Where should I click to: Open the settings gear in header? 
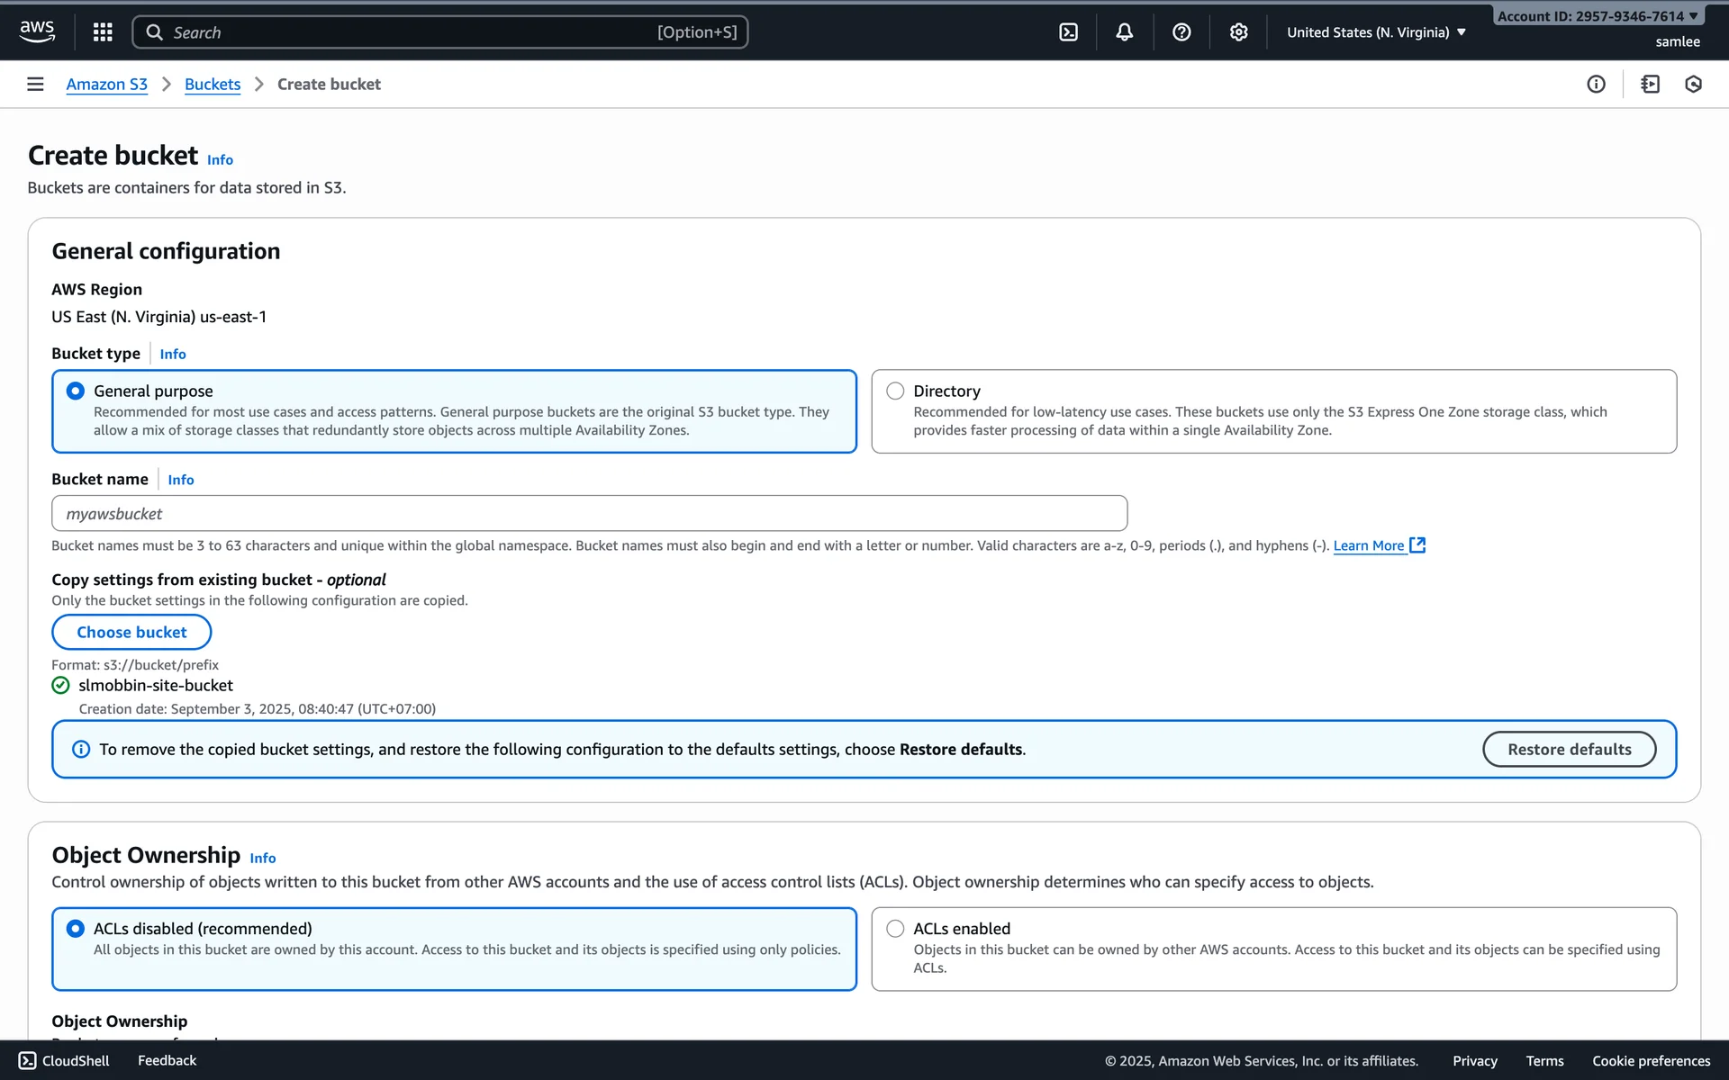tap(1238, 32)
